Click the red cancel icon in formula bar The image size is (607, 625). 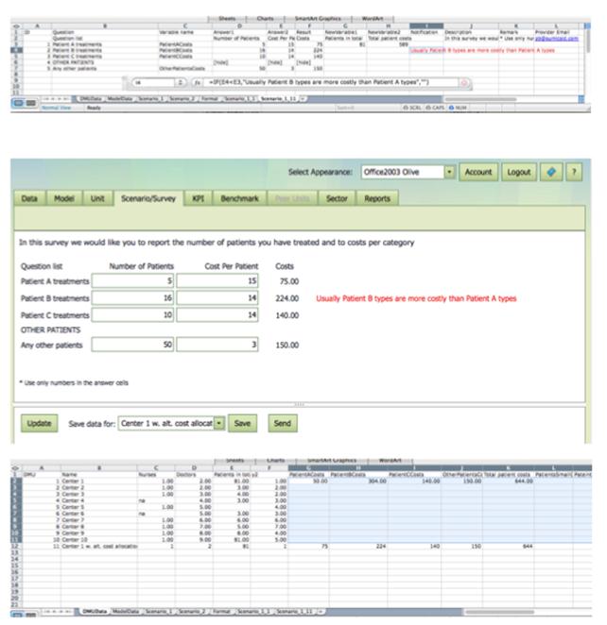pos(463,83)
